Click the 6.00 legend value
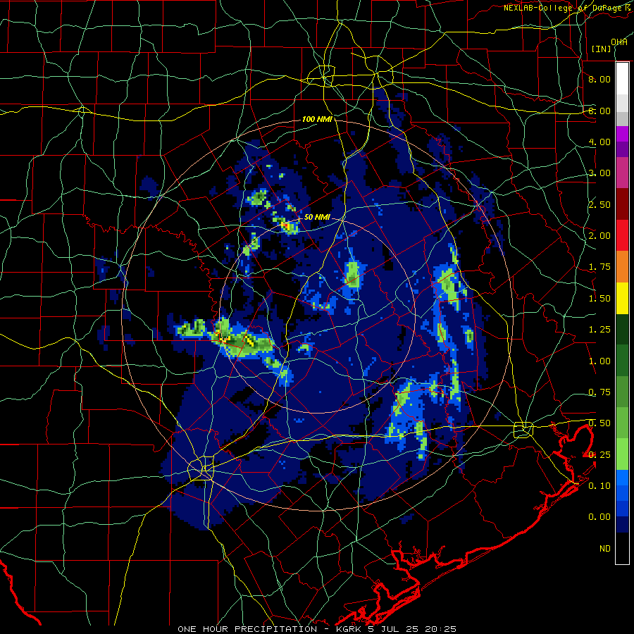The image size is (634, 634). pyautogui.click(x=599, y=111)
